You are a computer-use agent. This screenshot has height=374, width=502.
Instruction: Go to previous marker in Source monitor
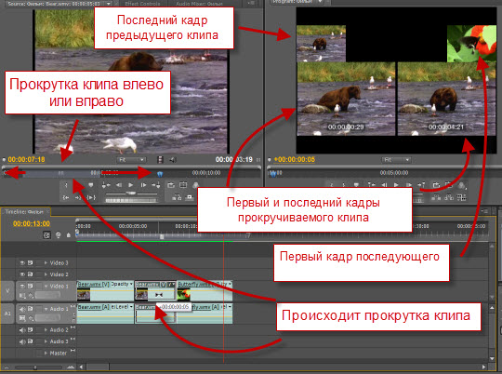click(x=106, y=185)
